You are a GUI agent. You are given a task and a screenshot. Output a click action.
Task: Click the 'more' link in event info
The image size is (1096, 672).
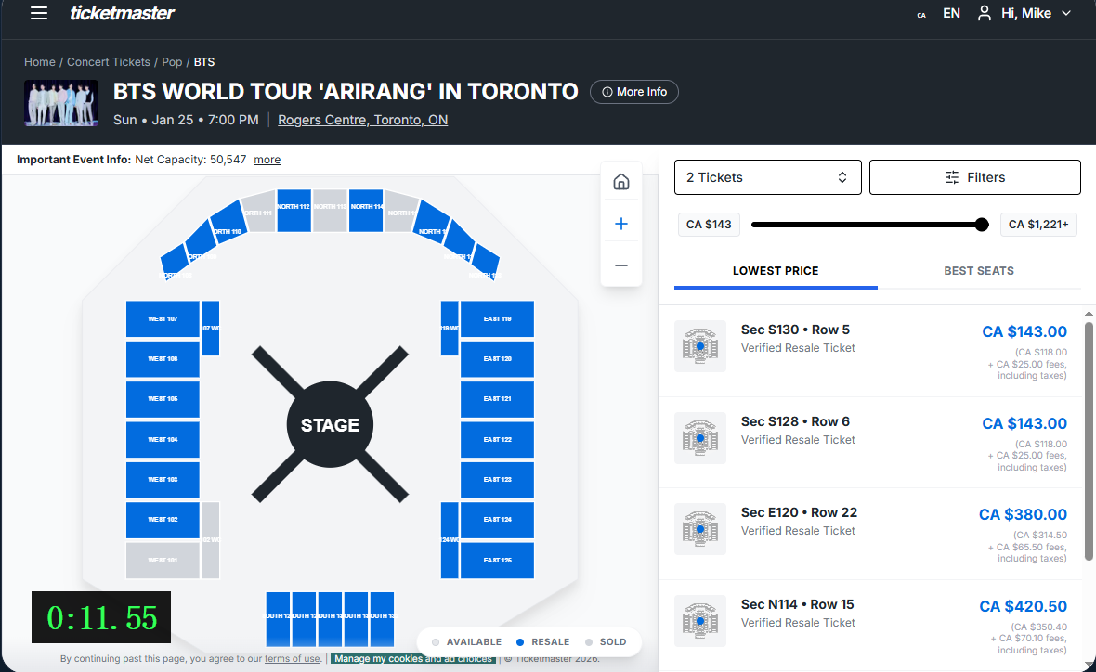[x=267, y=159]
